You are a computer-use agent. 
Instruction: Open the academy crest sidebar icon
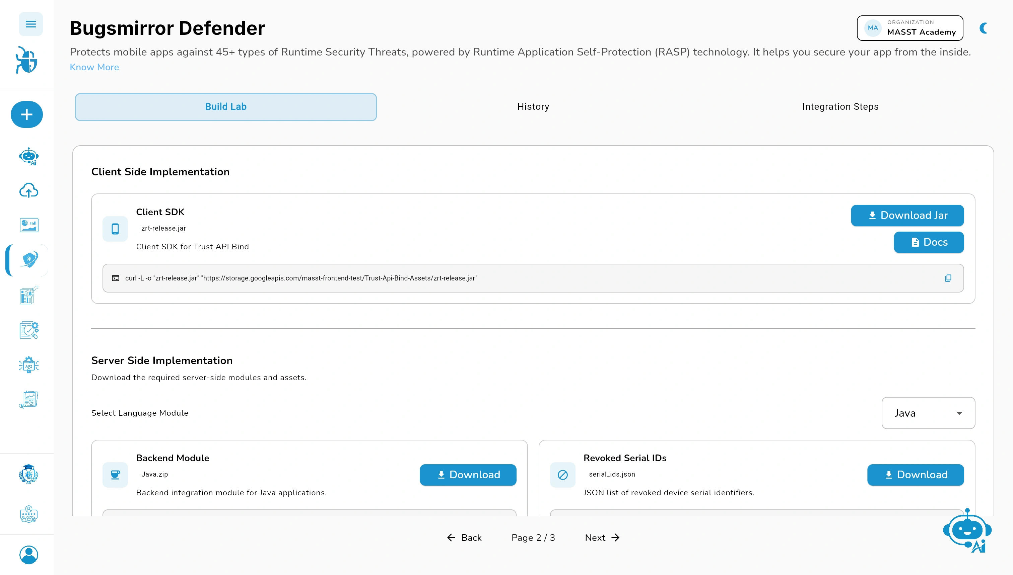click(x=28, y=474)
